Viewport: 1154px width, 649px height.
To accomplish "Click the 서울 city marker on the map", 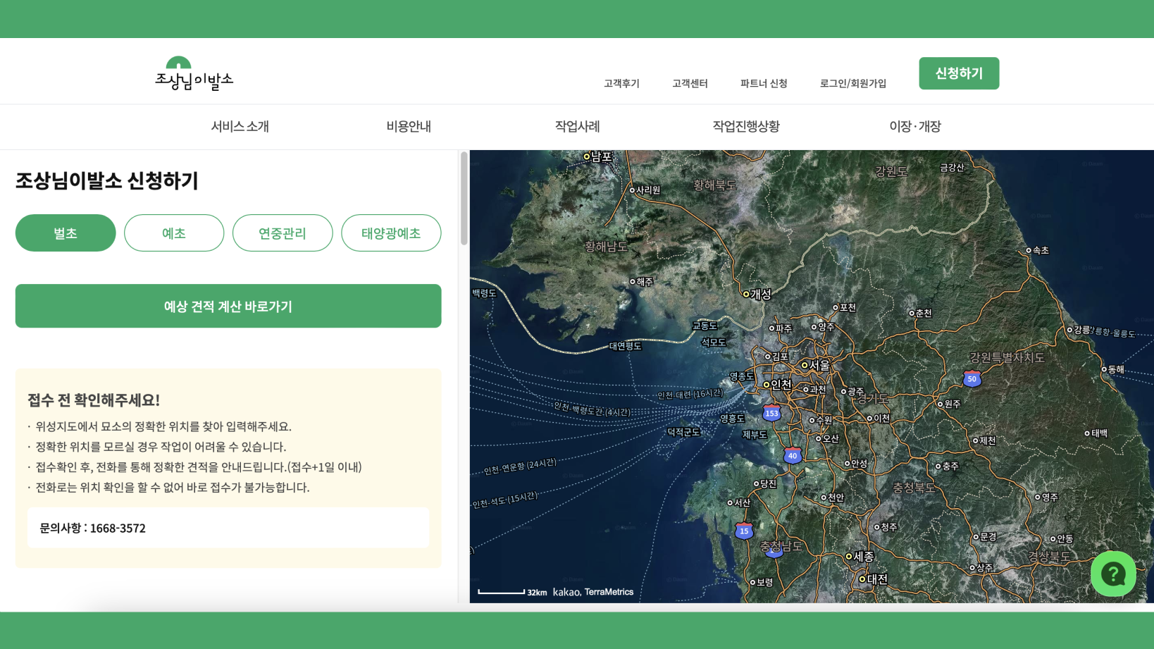I will pos(805,365).
